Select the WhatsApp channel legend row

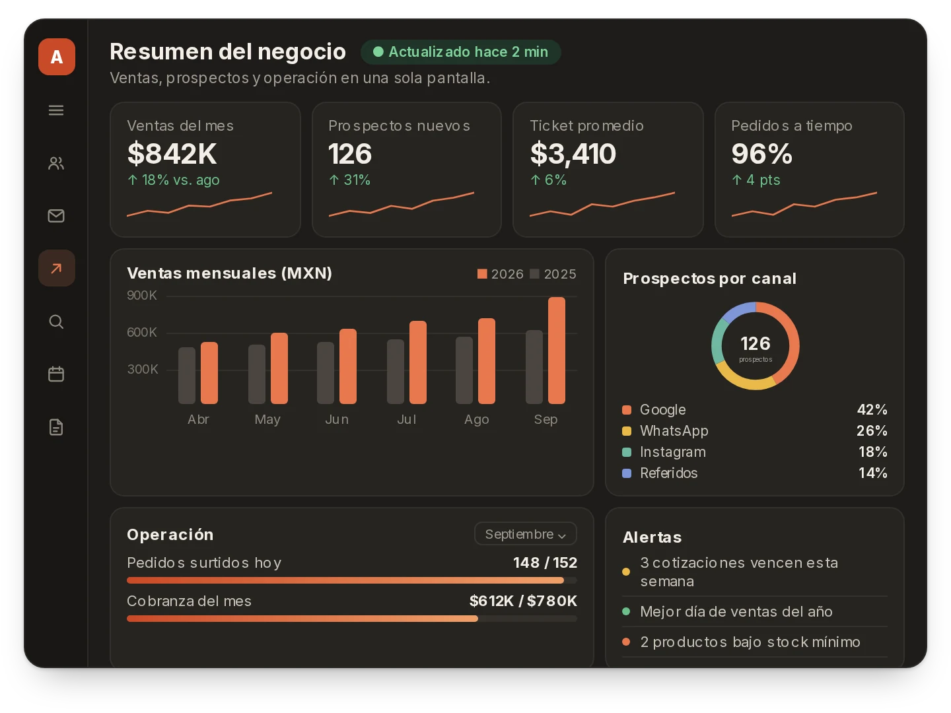click(x=755, y=431)
